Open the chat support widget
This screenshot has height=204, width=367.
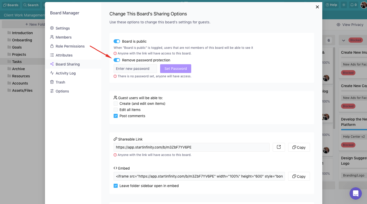point(356,193)
